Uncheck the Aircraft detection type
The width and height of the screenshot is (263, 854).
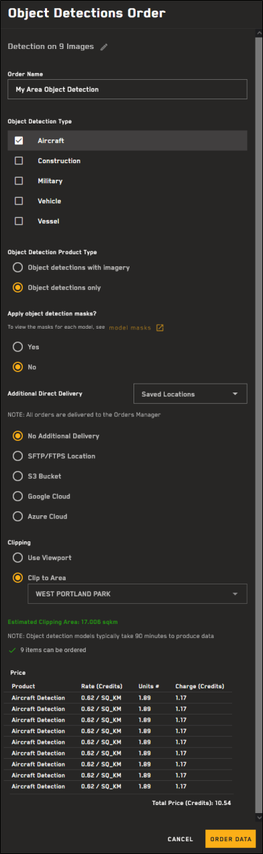point(19,141)
